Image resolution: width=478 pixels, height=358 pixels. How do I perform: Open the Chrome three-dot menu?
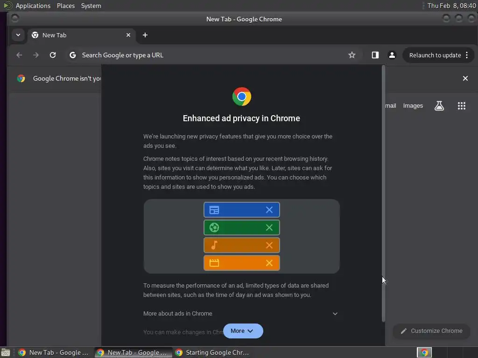(467, 55)
